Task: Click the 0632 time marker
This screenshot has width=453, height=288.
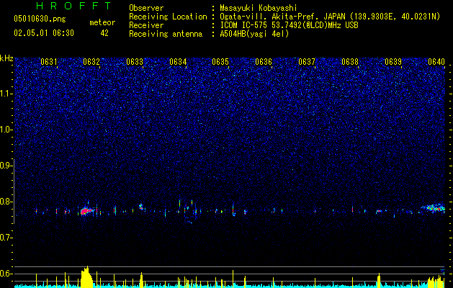Action: [x=91, y=62]
